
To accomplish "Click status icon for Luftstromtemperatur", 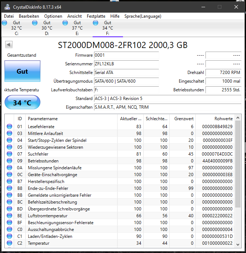I will [9, 215].
